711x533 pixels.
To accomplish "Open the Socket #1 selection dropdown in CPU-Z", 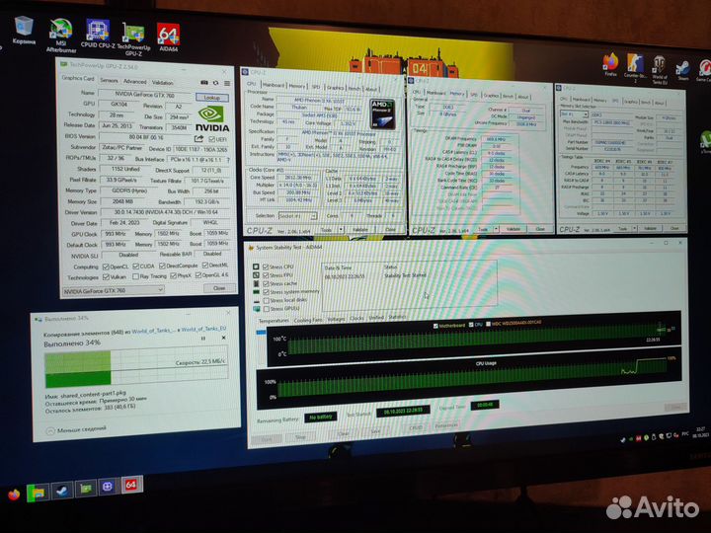I will tap(296, 216).
